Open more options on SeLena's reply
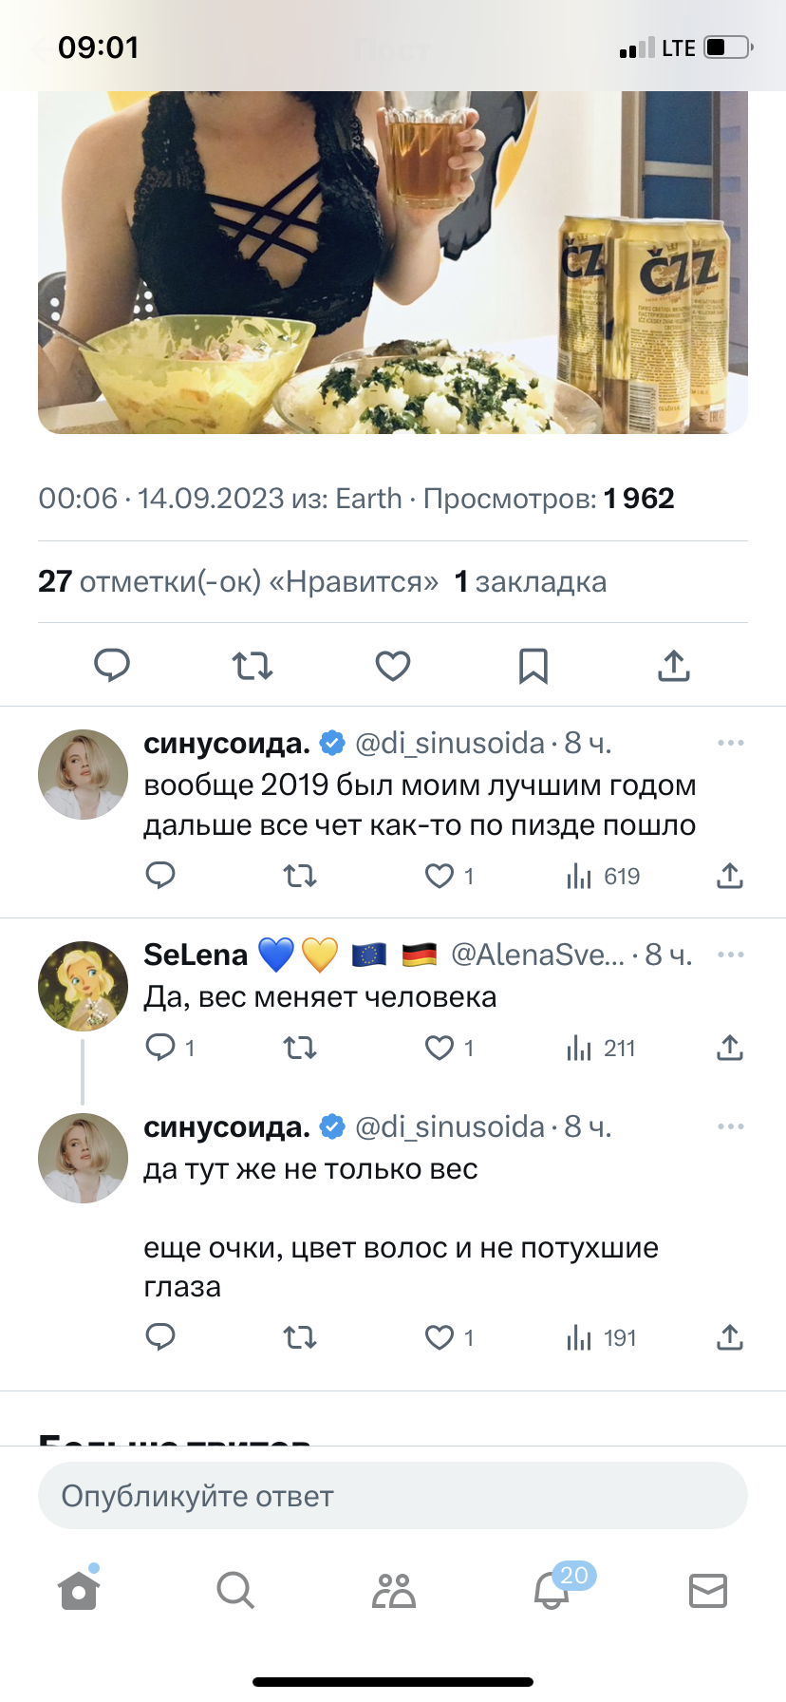 (730, 955)
